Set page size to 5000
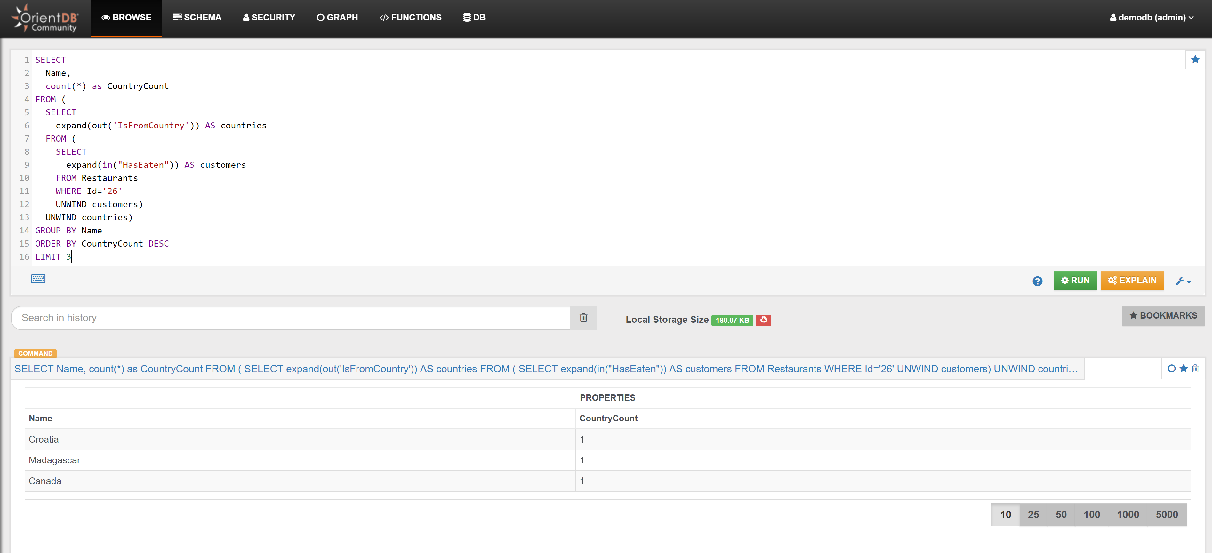Screen dimensions: 1212x553 tap(1166, 514)
